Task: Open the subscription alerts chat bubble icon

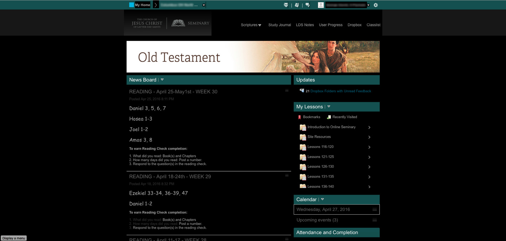Action: [308, 5]
